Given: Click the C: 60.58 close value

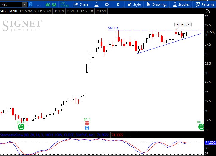Looking at the screenshot, I should [87, 11].
